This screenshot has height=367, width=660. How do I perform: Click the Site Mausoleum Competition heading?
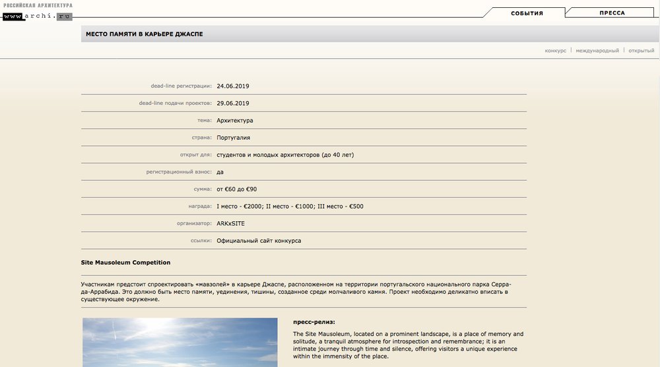tap(125, 263)
